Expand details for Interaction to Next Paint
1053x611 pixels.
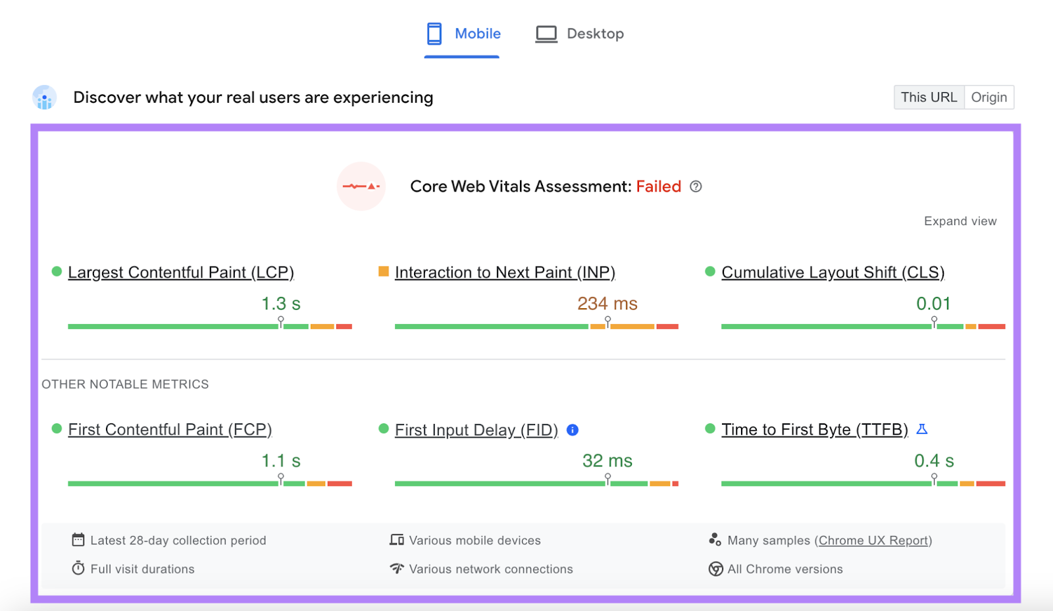504,272
